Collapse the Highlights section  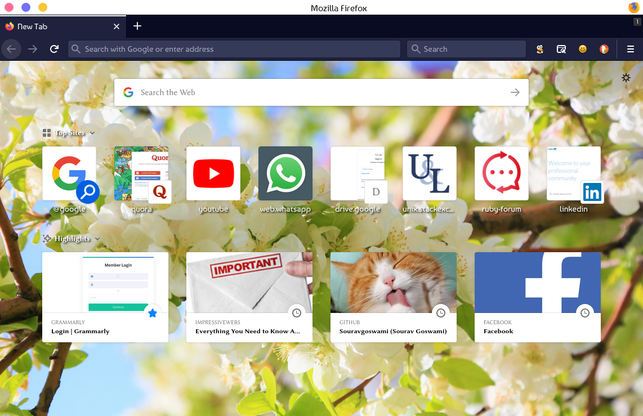pos(97,239)
